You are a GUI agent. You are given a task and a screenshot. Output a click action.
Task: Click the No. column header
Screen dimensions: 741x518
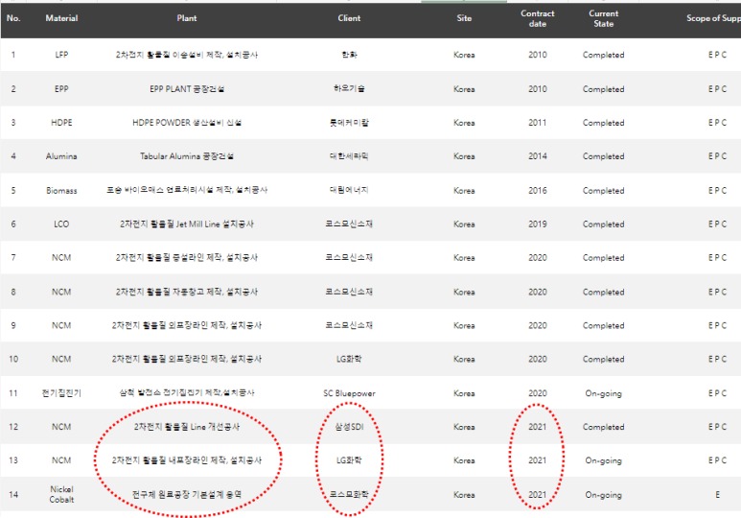[x=13, y=18]
